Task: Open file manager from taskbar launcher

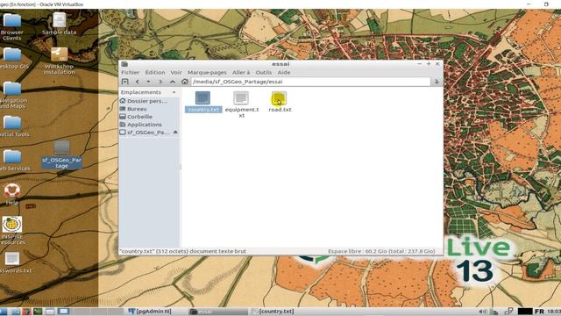Action: (16, 312)
